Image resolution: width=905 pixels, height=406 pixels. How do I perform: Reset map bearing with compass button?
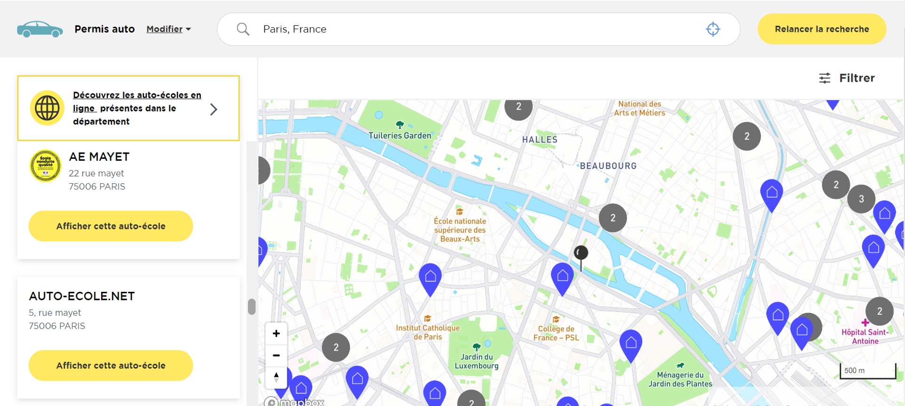[x=276, y=377]
